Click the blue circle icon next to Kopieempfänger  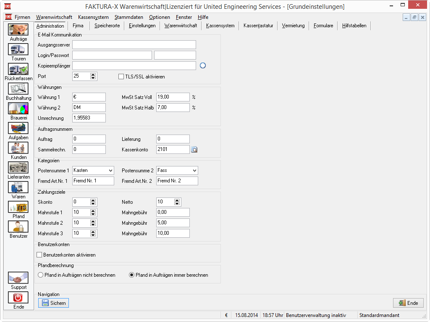tap(203, 65)
